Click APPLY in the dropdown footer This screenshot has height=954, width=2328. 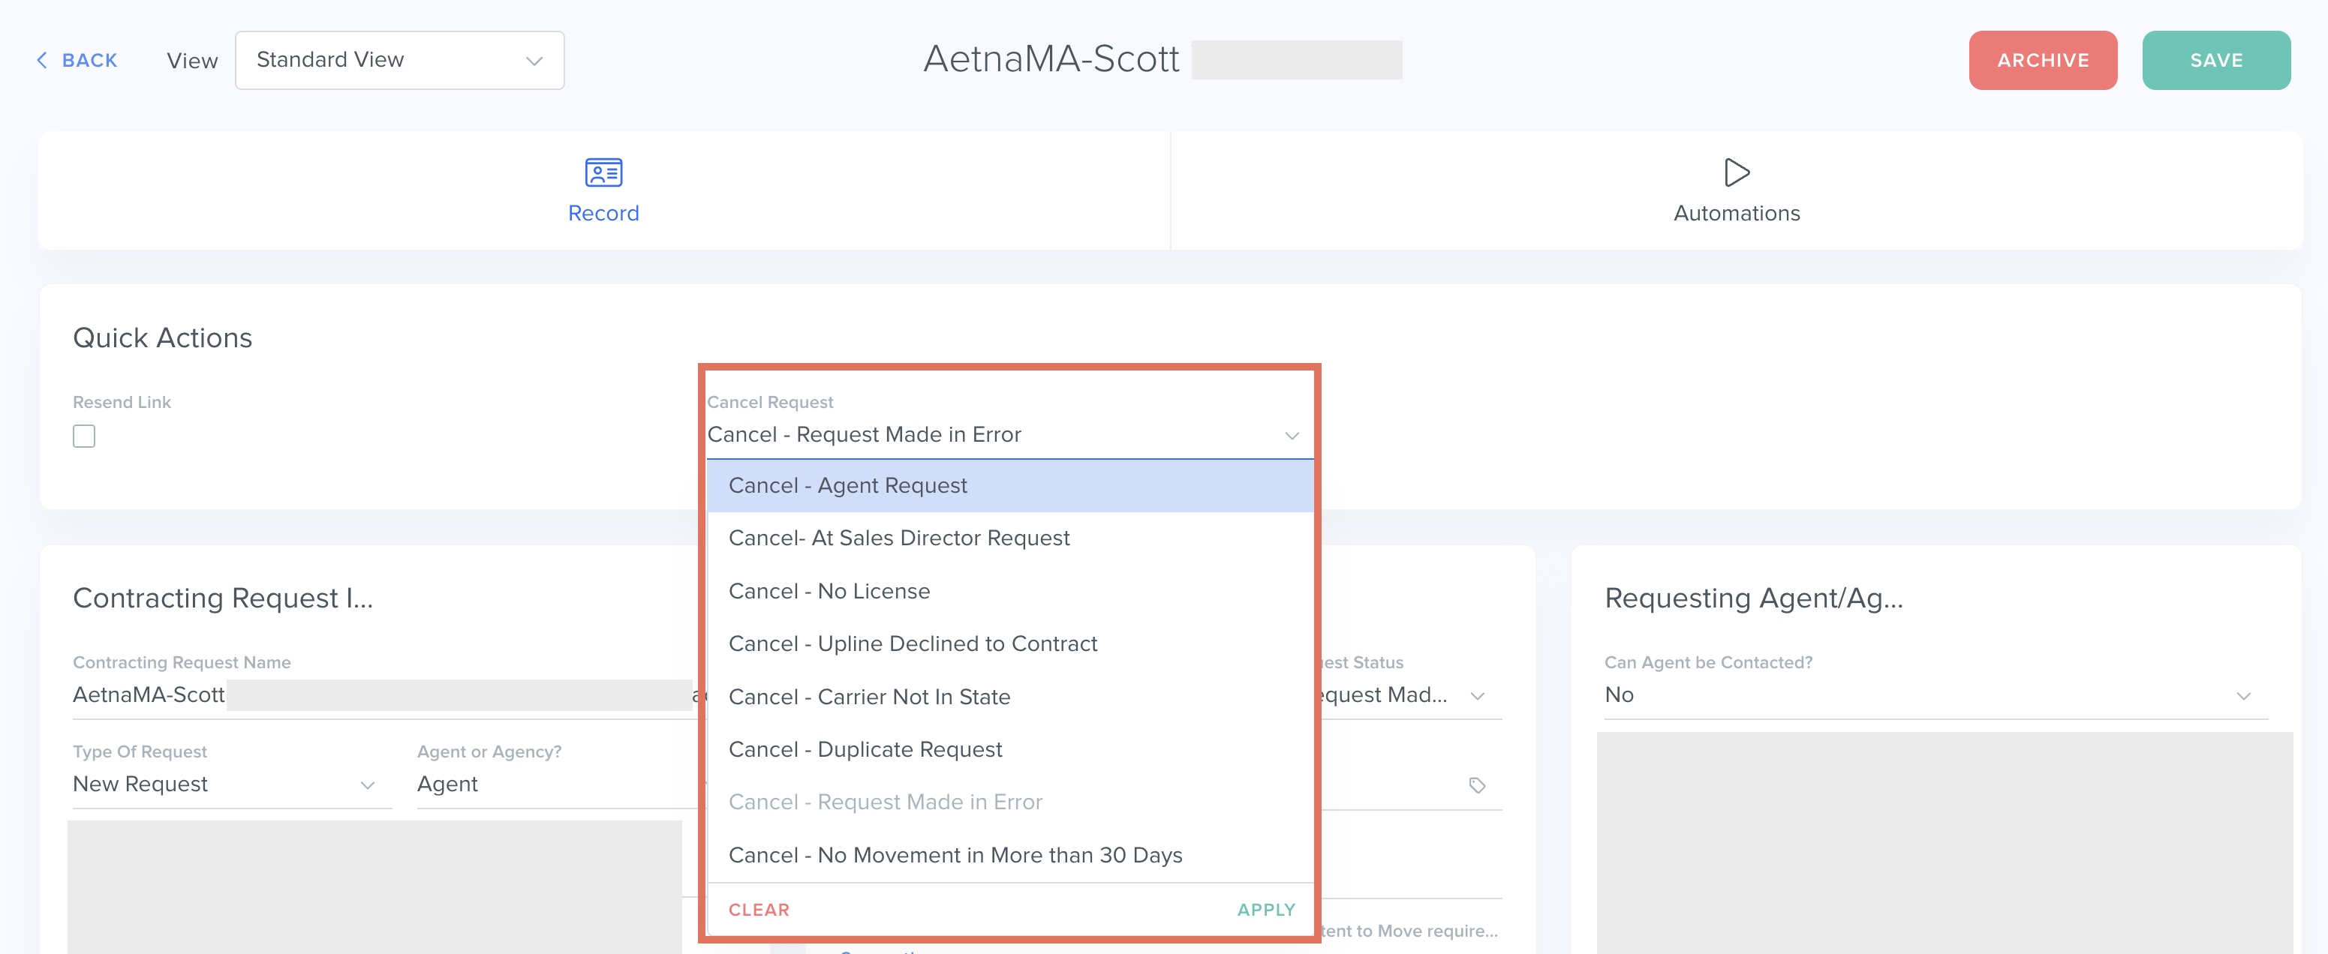pos(1265,910)
